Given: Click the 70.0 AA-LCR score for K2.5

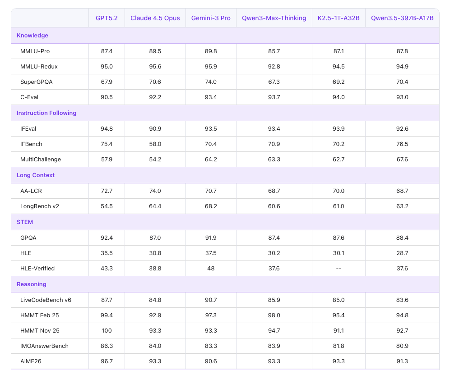Looking at the screenshot, I should pos(338,191).
